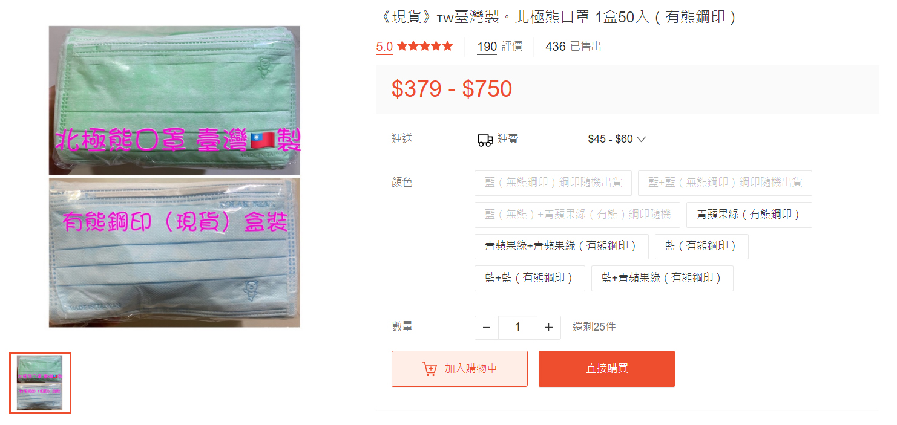897x425 pixels.
Task: Expand the $45 - $60 shipping fee dropdown
Action: point(617,139)
